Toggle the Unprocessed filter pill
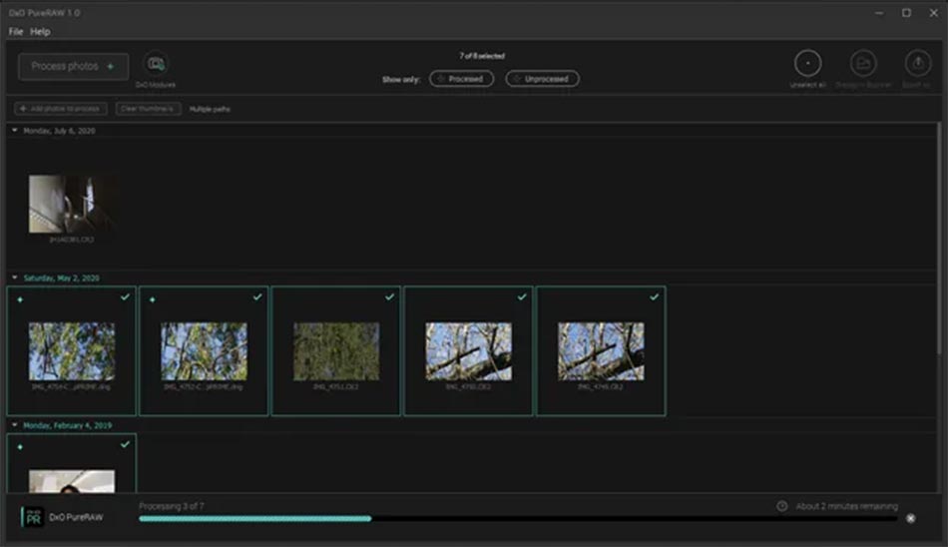 [x=542, y=79]
